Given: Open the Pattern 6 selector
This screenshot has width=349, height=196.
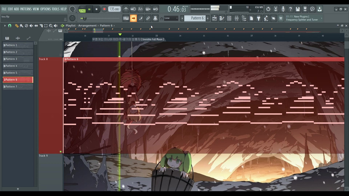Looking at the screenshot, I should pos(195,18).
